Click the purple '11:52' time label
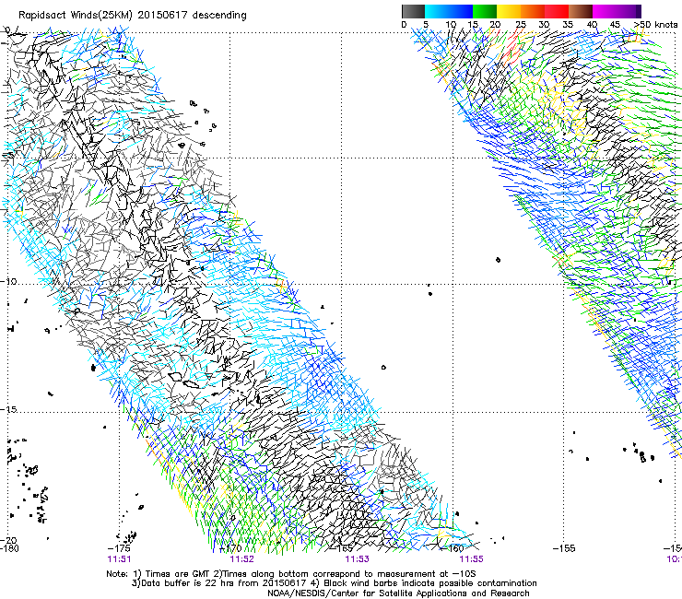The height and width of the screenshot is (599, 682). (241, 559)
